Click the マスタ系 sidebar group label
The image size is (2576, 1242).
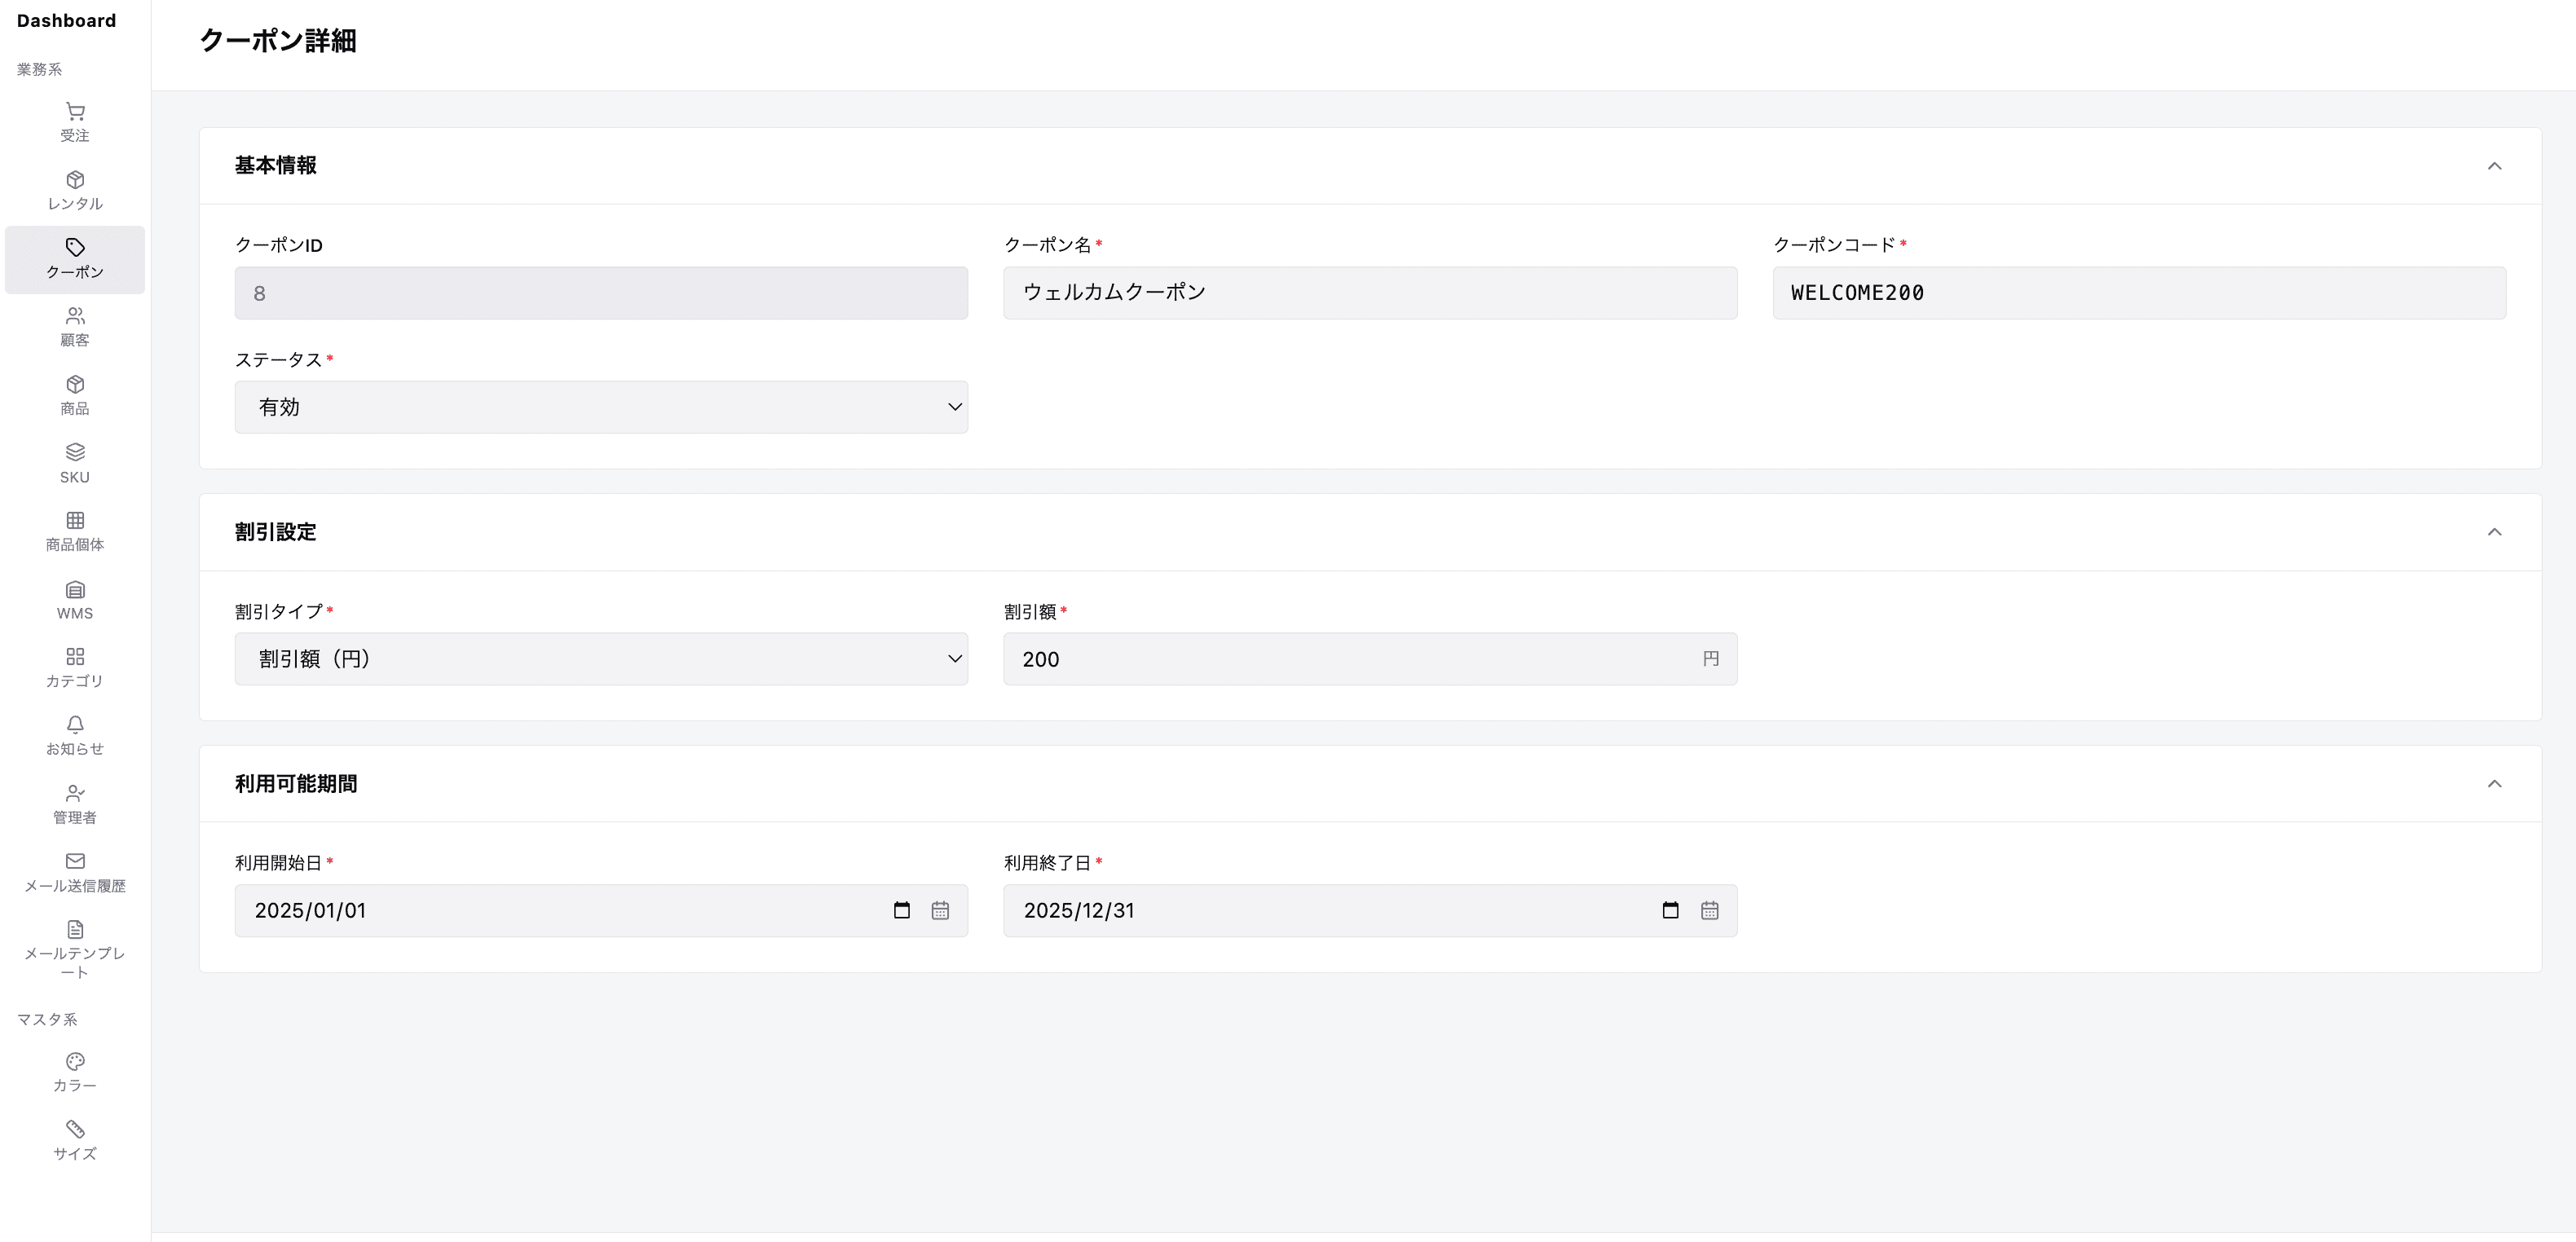tap(47, 1020)
